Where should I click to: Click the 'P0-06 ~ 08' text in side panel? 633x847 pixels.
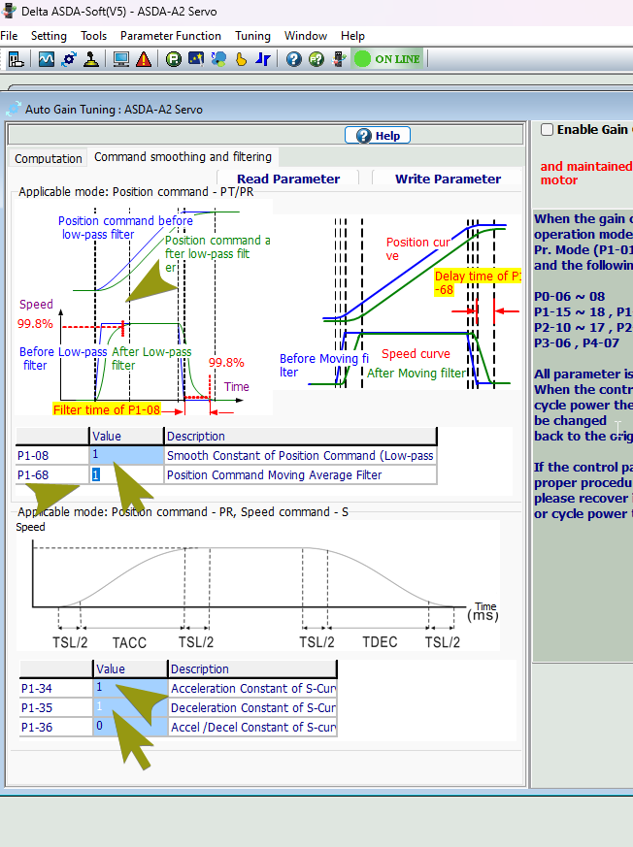[x=569, y=296]
